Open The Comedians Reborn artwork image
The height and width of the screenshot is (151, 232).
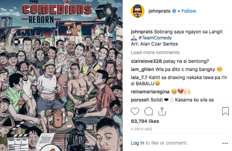click(61, 75)
